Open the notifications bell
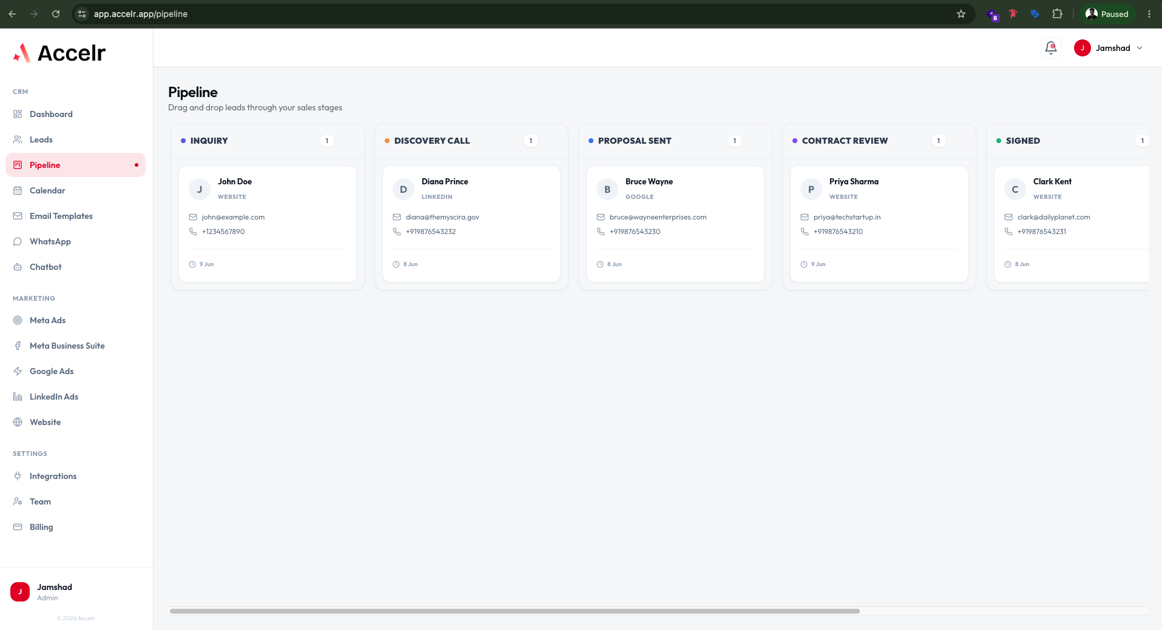1162x630 pixels. 1051,48
